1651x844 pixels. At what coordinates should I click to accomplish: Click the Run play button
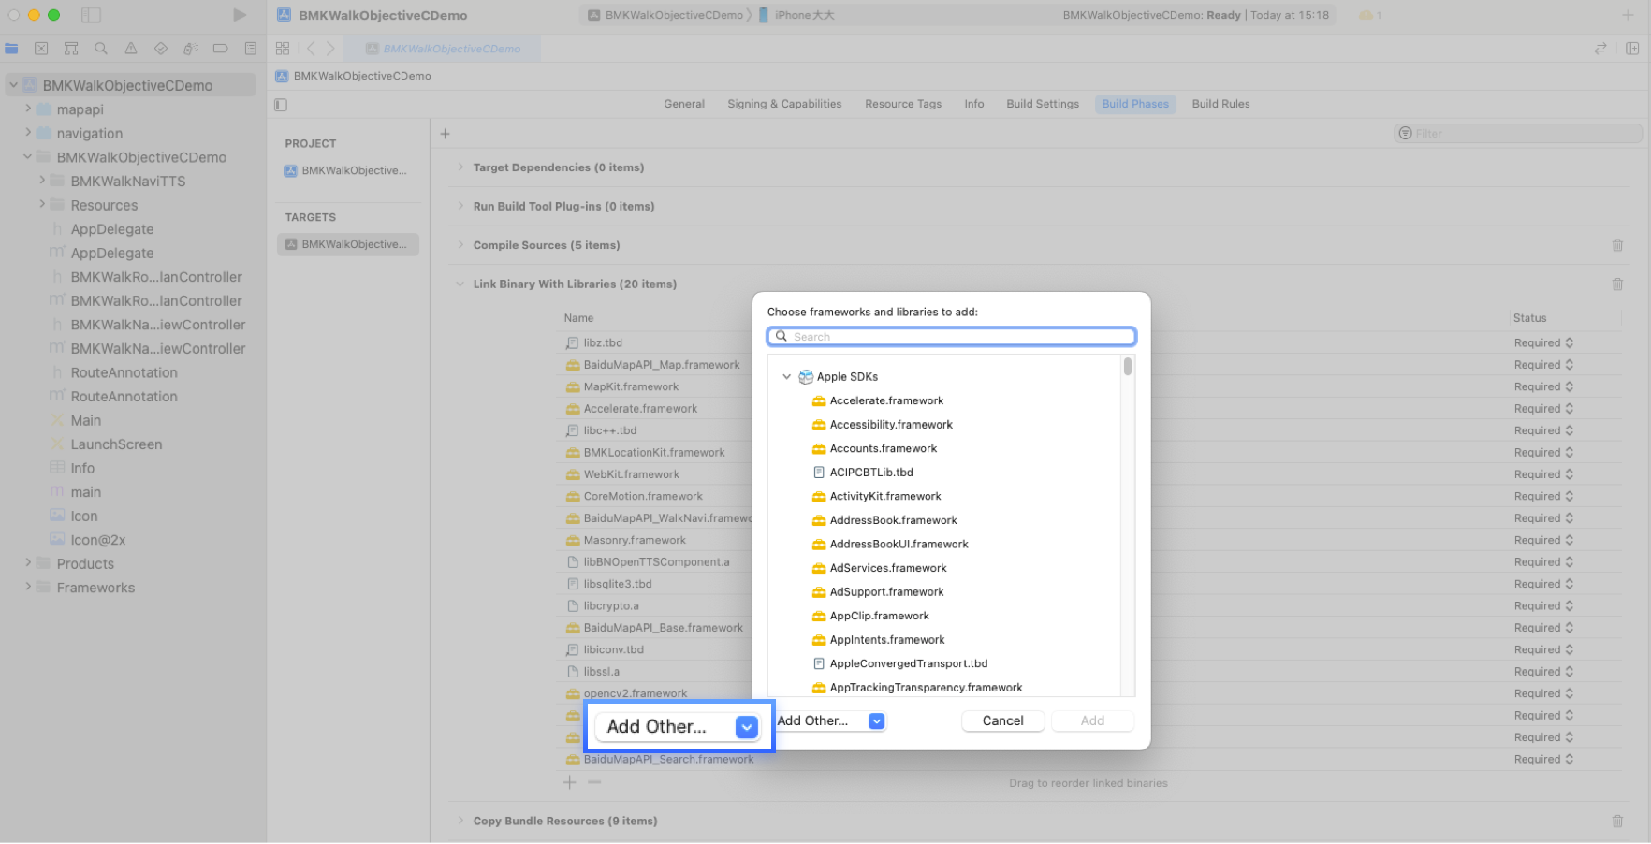[240, 15]
